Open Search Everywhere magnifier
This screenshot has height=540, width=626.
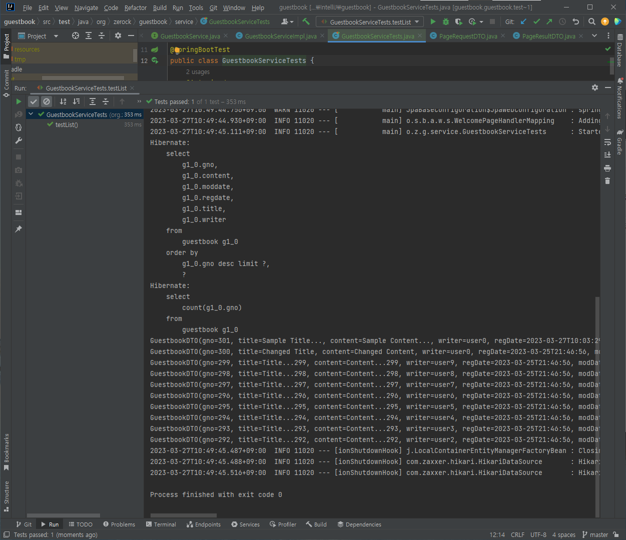pos(591,21)
